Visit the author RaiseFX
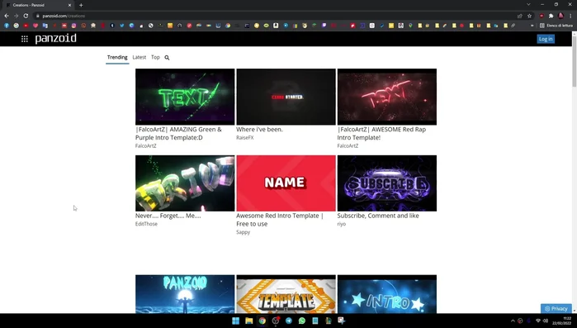Image resolution: width=577 pixels, height=328 pixels. click(245, 138)
